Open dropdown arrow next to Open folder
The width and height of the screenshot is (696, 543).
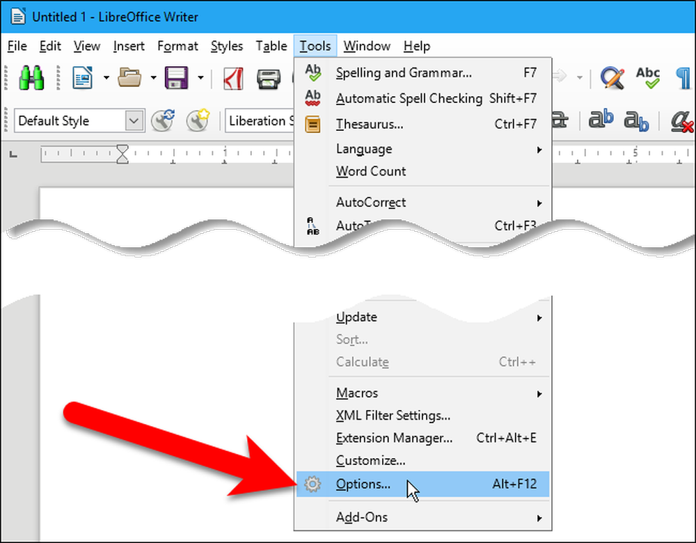point(154,78)
